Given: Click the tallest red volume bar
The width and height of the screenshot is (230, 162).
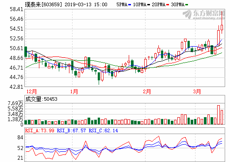Looking at the screenshot, I should pos(218,115).
